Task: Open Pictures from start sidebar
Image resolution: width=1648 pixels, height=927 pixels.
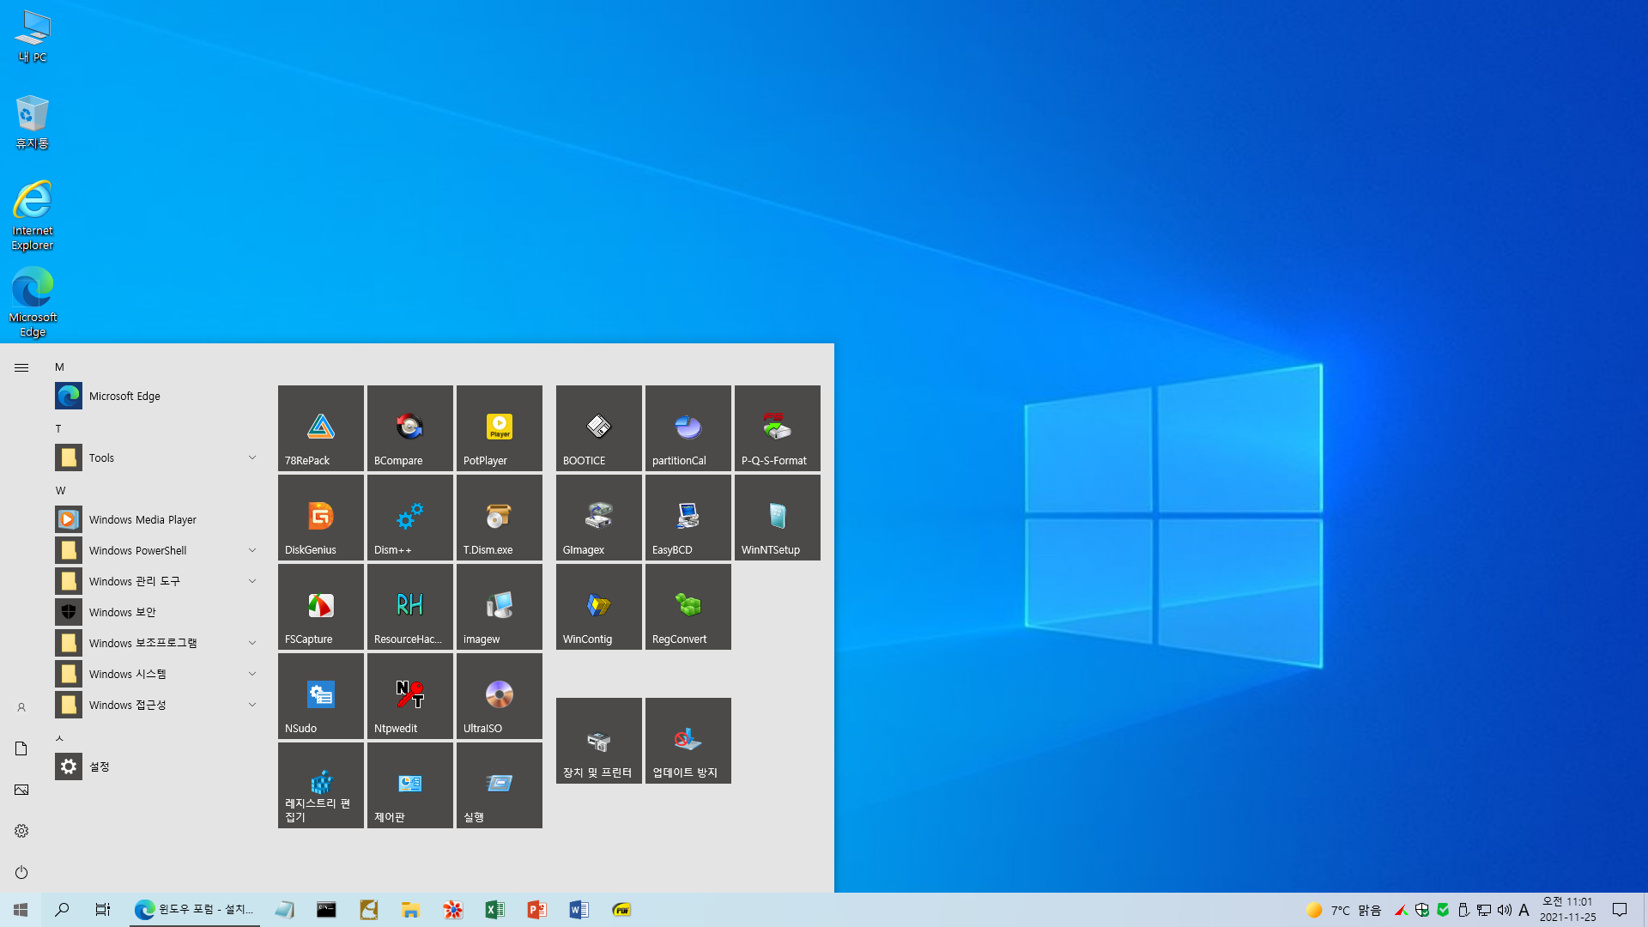Action: coord(21,790)
